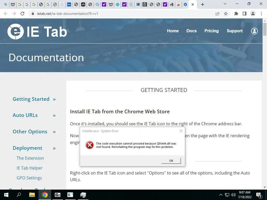Open the IE Tab Helper sub-link

coord(29,168)
